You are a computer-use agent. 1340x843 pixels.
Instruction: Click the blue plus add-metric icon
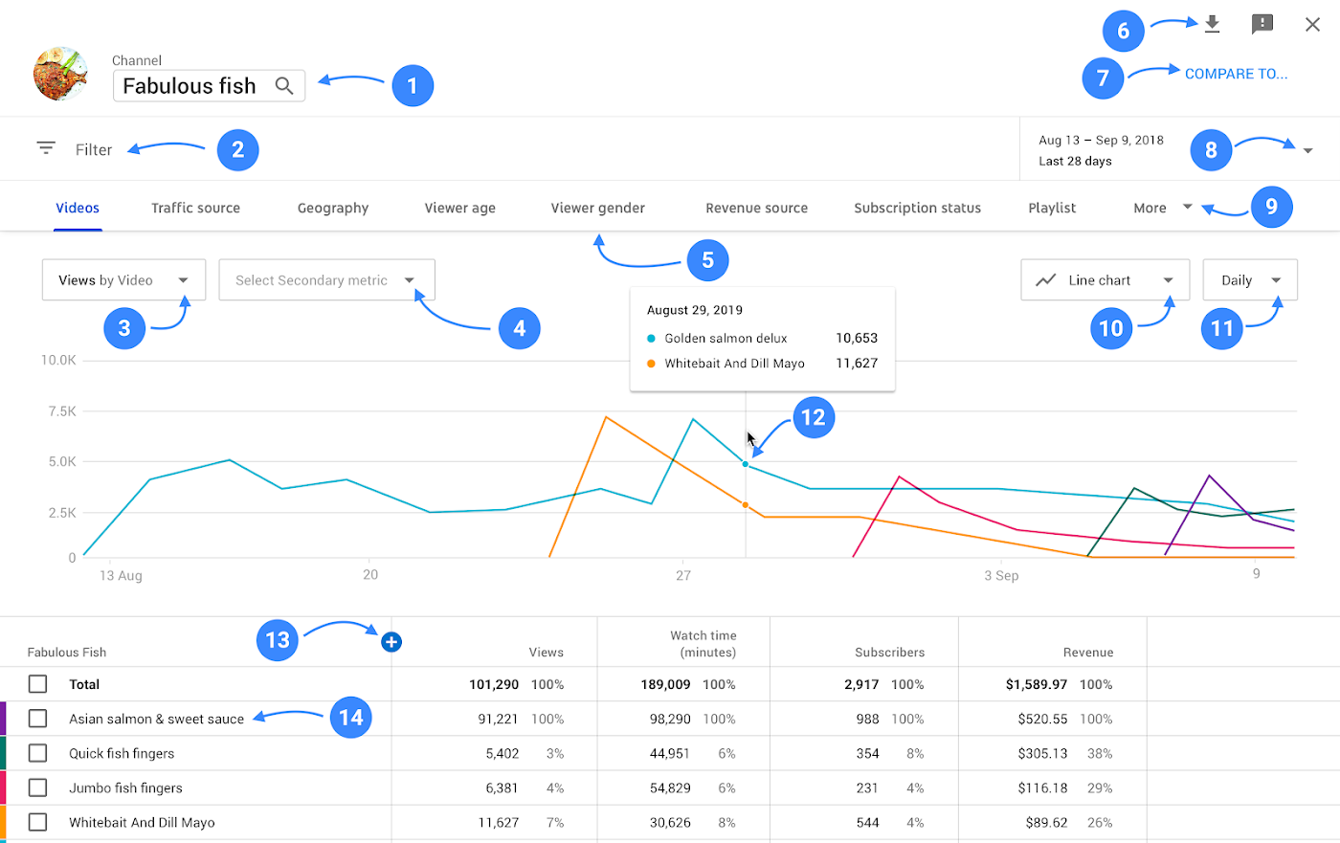coord(391,642)
